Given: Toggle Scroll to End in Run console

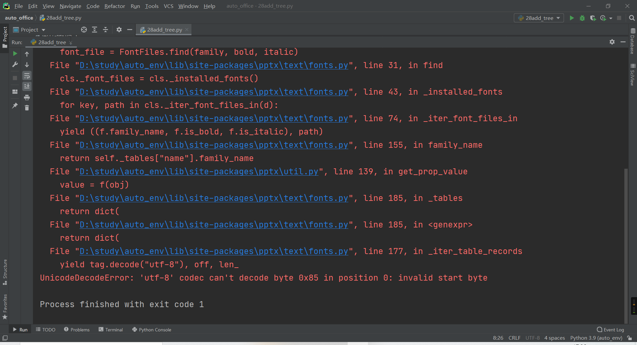Looking at the screenshot, I should pos(27,86).
